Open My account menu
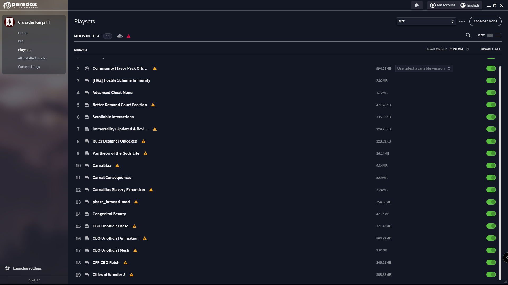 [443, 5]
